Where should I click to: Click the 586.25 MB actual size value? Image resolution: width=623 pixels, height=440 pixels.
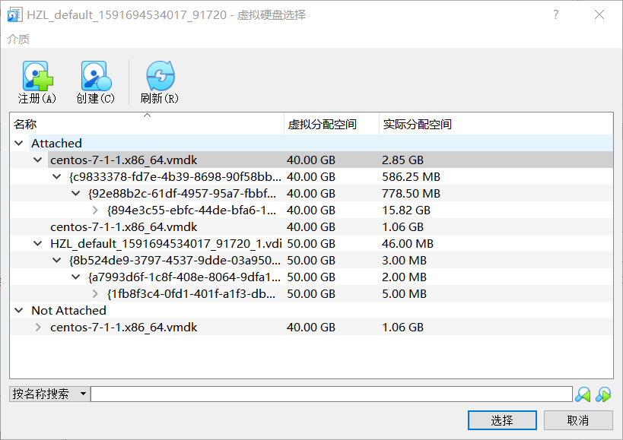click(412, 176)
